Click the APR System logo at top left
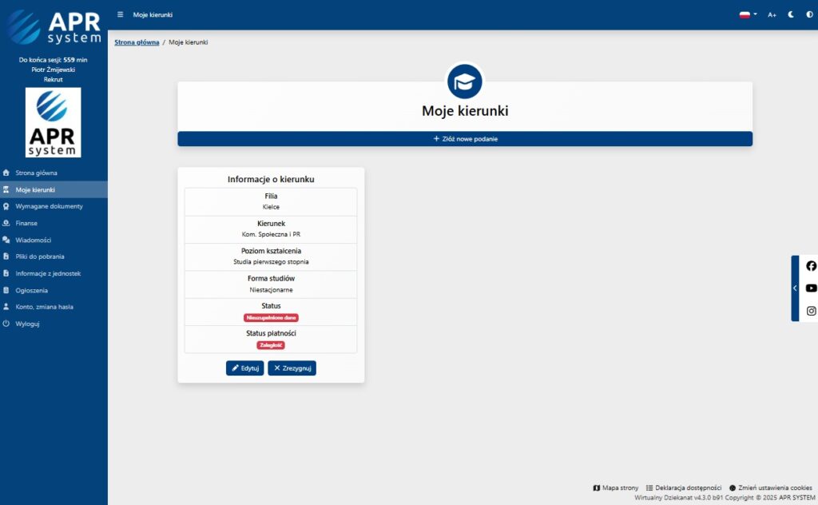This screenshot has height=505, width=818. click(54, 26)
